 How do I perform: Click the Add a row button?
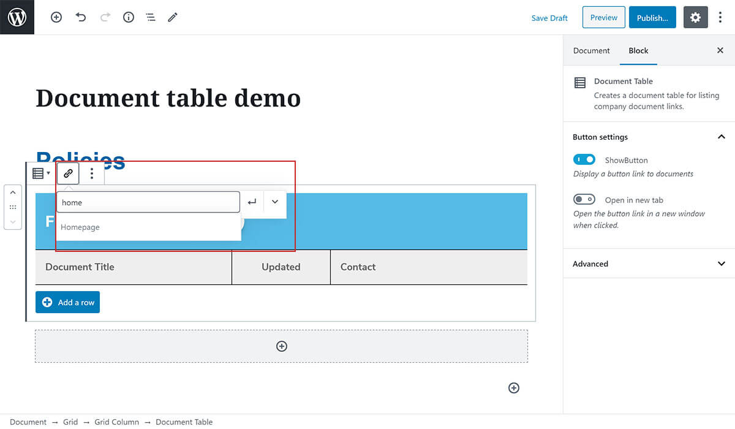coord(67,302)
